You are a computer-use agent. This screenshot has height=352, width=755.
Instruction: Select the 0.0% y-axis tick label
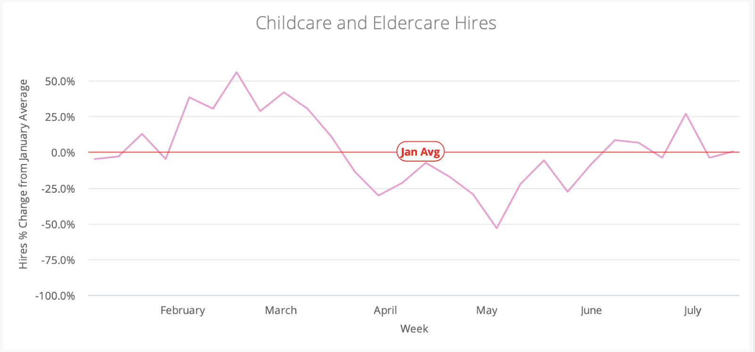(x=63, y=153)
